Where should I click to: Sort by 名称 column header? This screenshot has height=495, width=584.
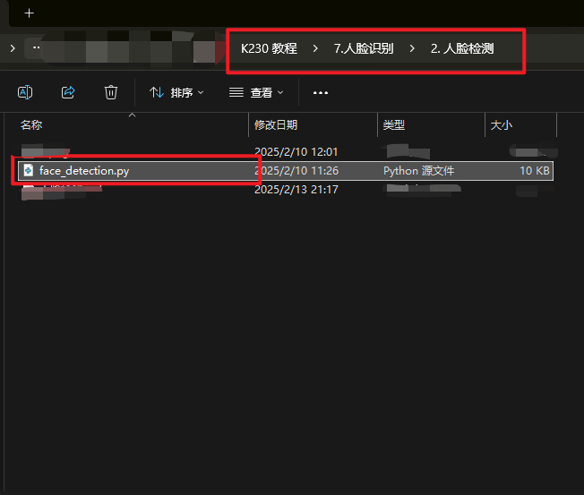click(x=32, y=125)
